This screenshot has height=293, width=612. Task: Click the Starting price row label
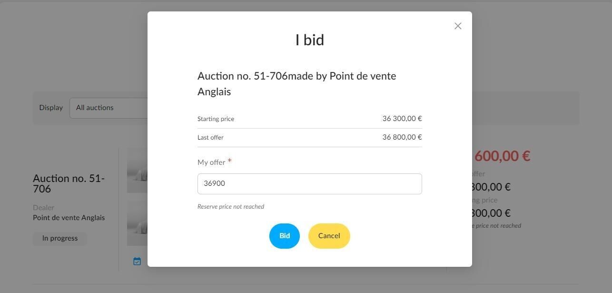(216, 119)
